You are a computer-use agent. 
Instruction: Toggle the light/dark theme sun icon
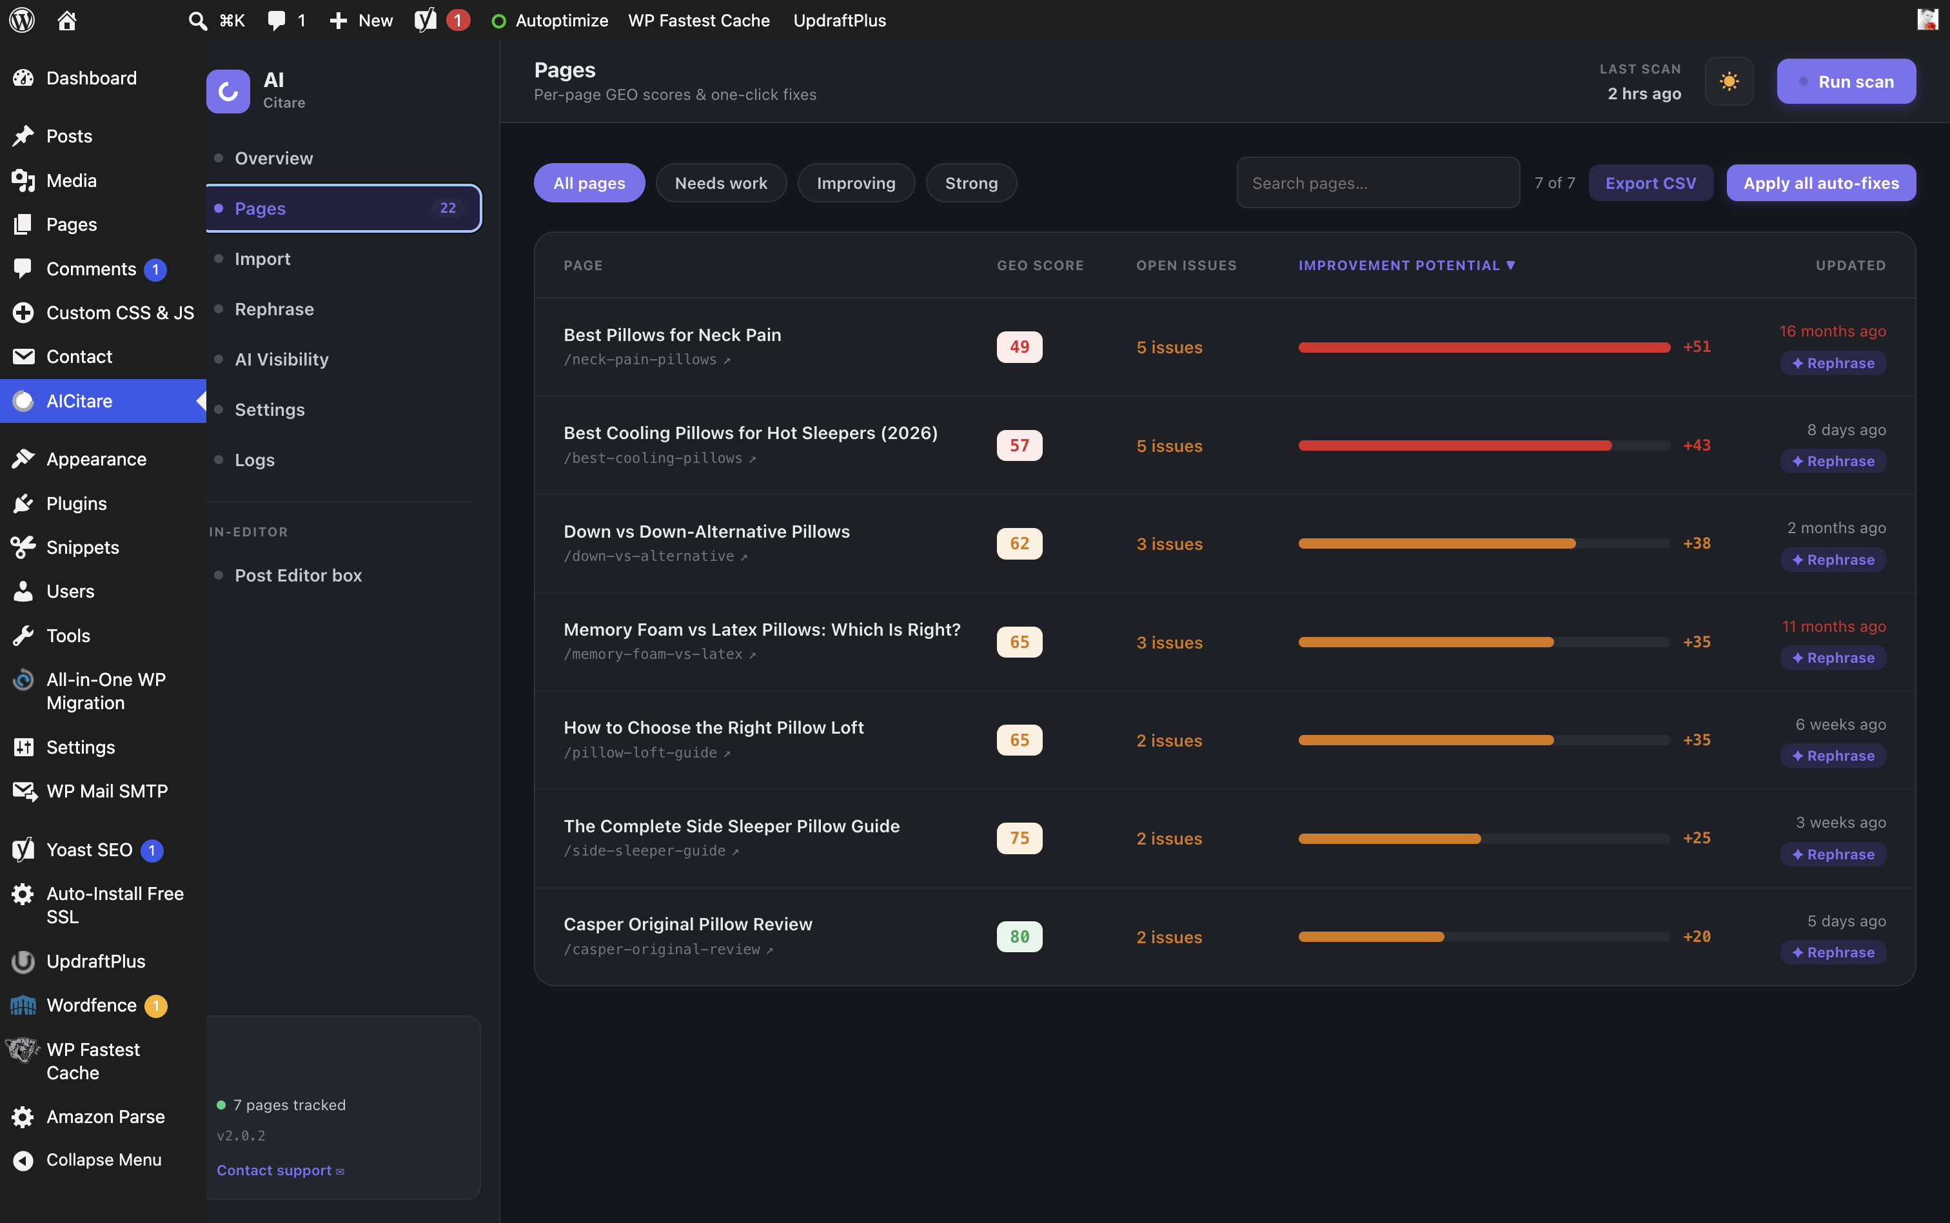(x=1728, y=82)
